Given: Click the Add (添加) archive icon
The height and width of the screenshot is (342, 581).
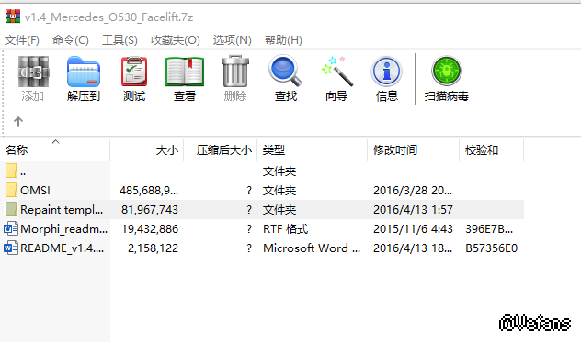Looking at the screenshot, I should point(33,72).
